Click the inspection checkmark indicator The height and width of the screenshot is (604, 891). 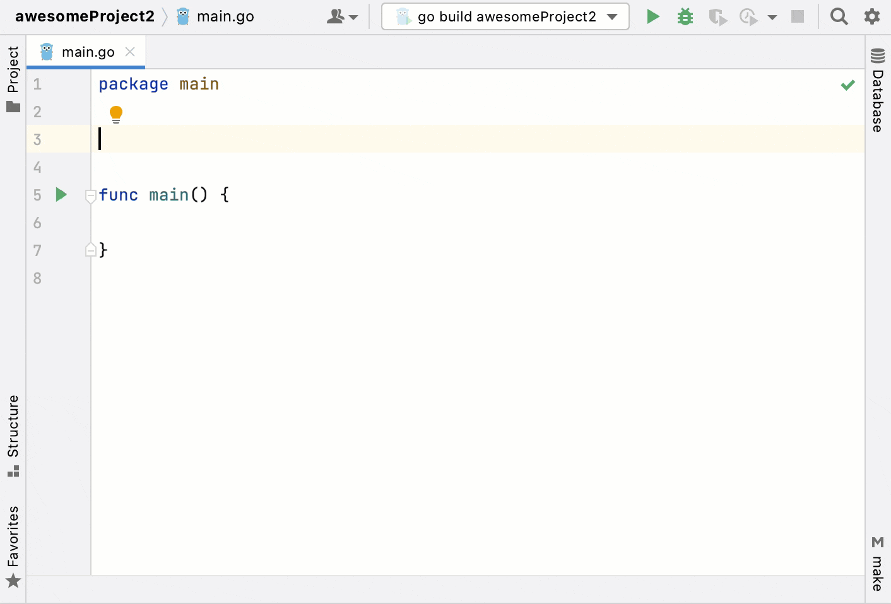[x=848, y=84]
